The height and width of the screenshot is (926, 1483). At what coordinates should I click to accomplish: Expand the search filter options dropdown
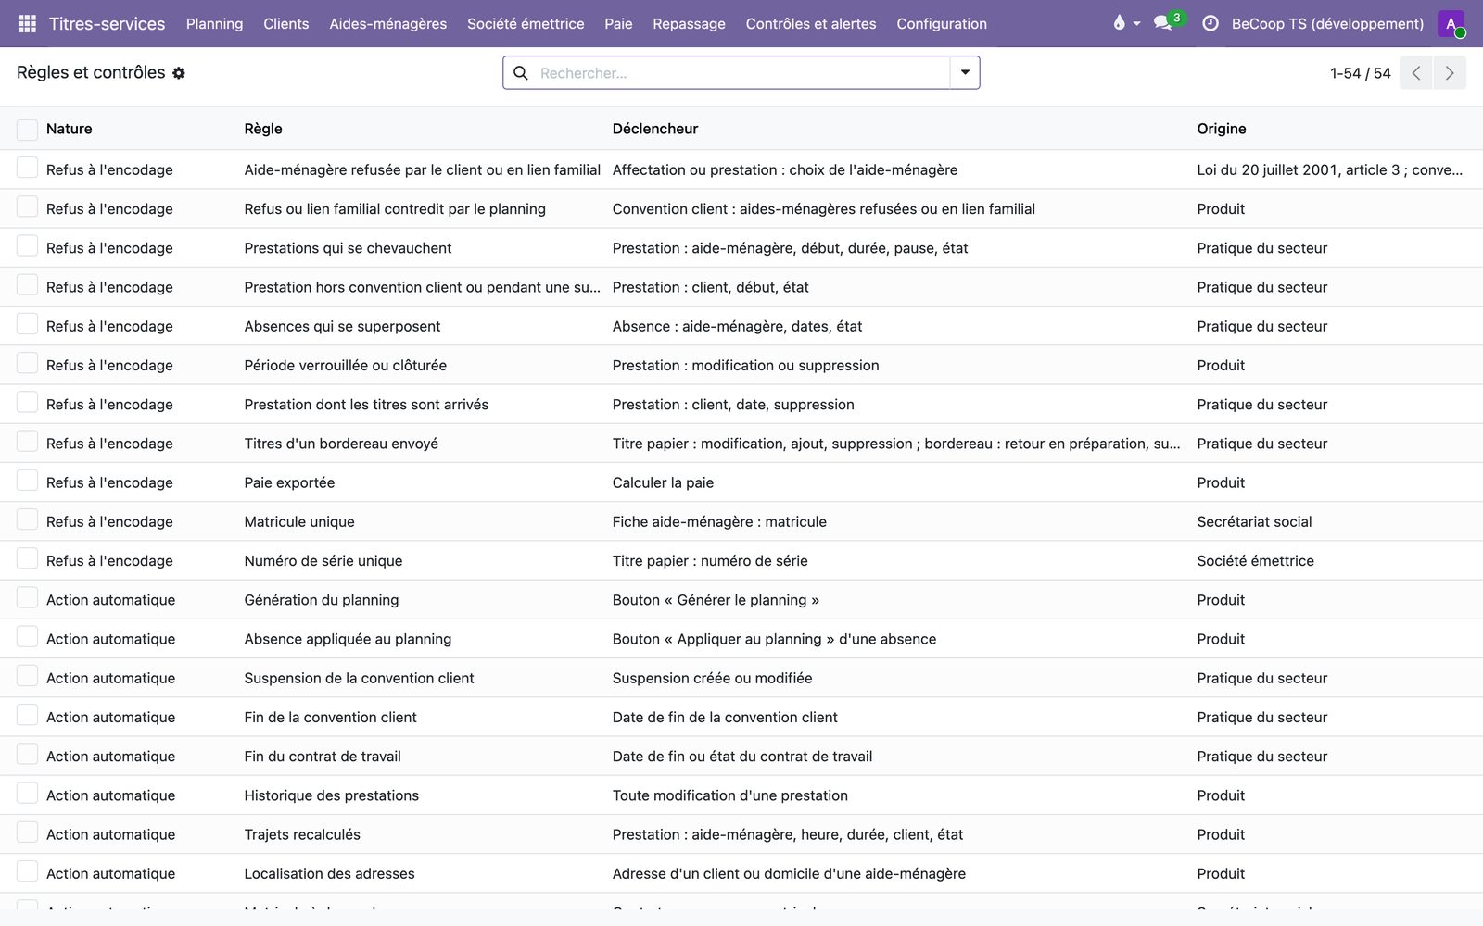[x=965, y=73]
